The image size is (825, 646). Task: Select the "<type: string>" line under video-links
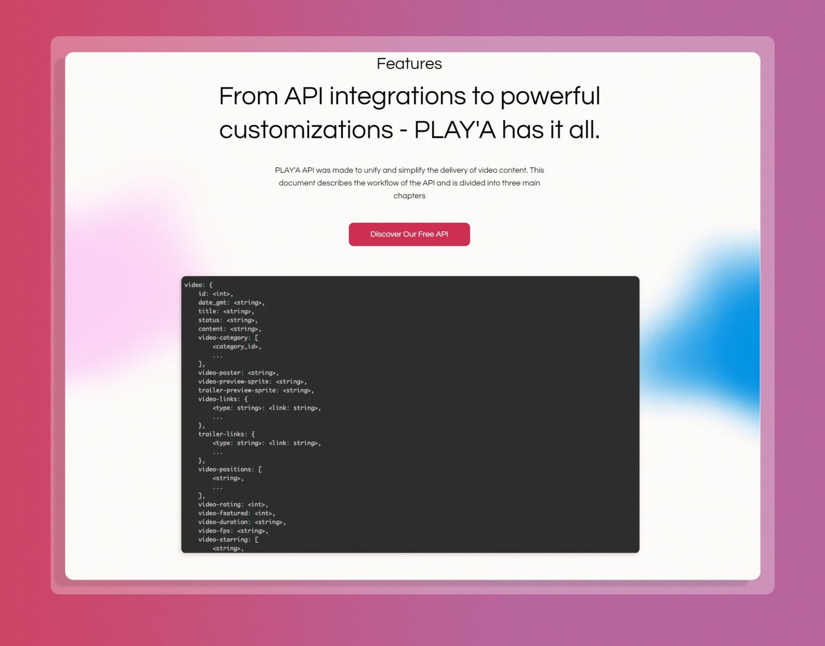click(x=267, y=408)
